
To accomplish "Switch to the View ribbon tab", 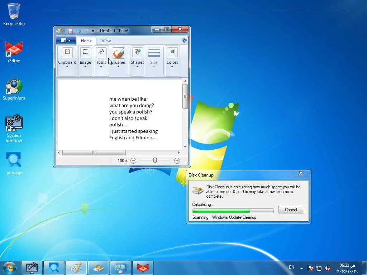I will pyautogui.click(x=106, y=41).
